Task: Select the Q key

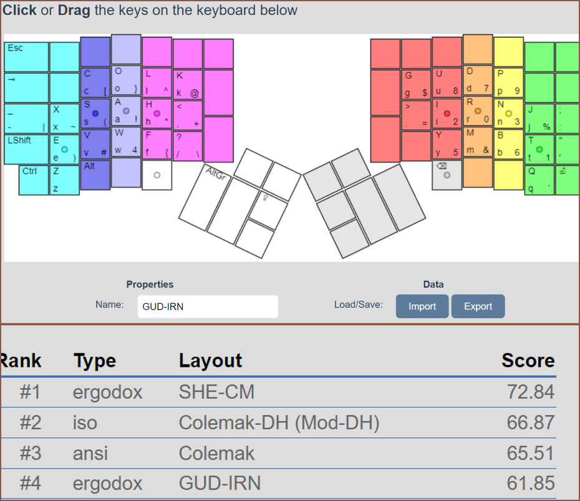Action: click(x=539, y=180)
